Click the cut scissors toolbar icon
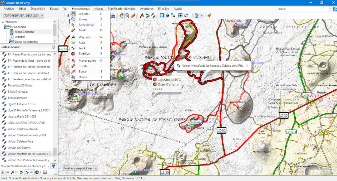 [x=68, y=16]
